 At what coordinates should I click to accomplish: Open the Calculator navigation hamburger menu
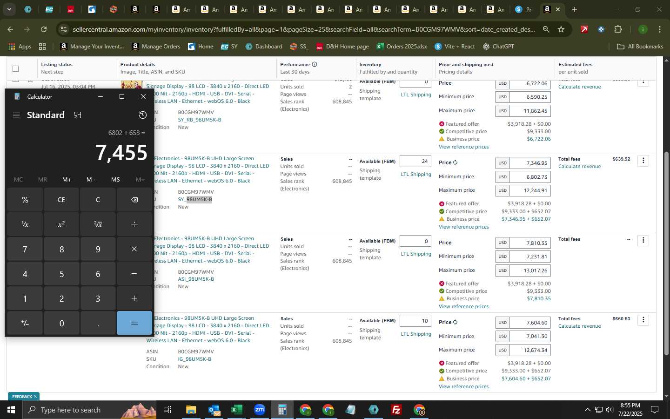coord(16,115)
